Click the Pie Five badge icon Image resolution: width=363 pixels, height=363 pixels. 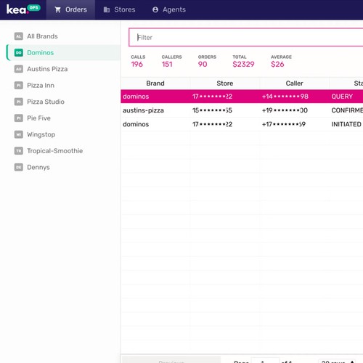click(19, 118)
